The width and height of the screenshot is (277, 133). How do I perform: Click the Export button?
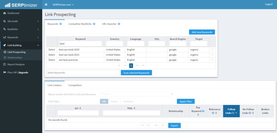point(174,125)
